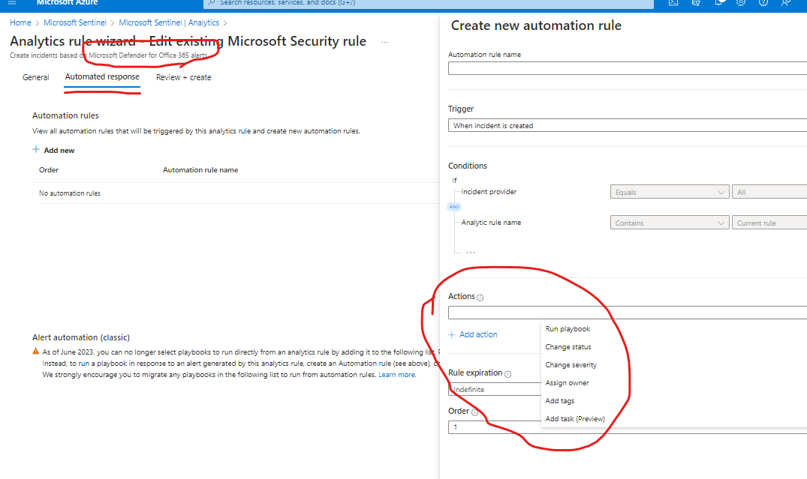This screenshot has height=479, width=807.
Task: Open the Actions dropdown field
Action: (x=628, y=313)
